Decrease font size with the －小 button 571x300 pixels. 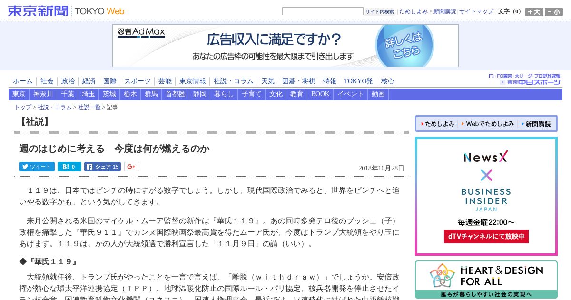point(553,12)
